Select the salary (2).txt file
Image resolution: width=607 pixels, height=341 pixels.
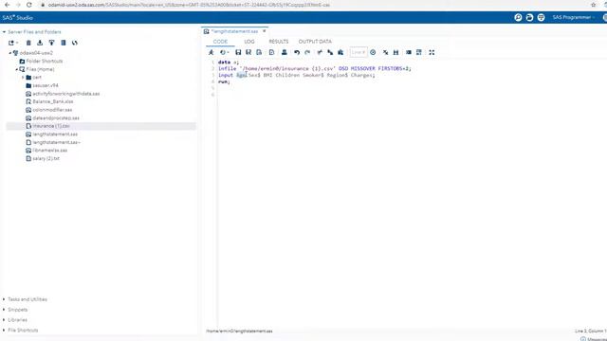coord(46,158)
